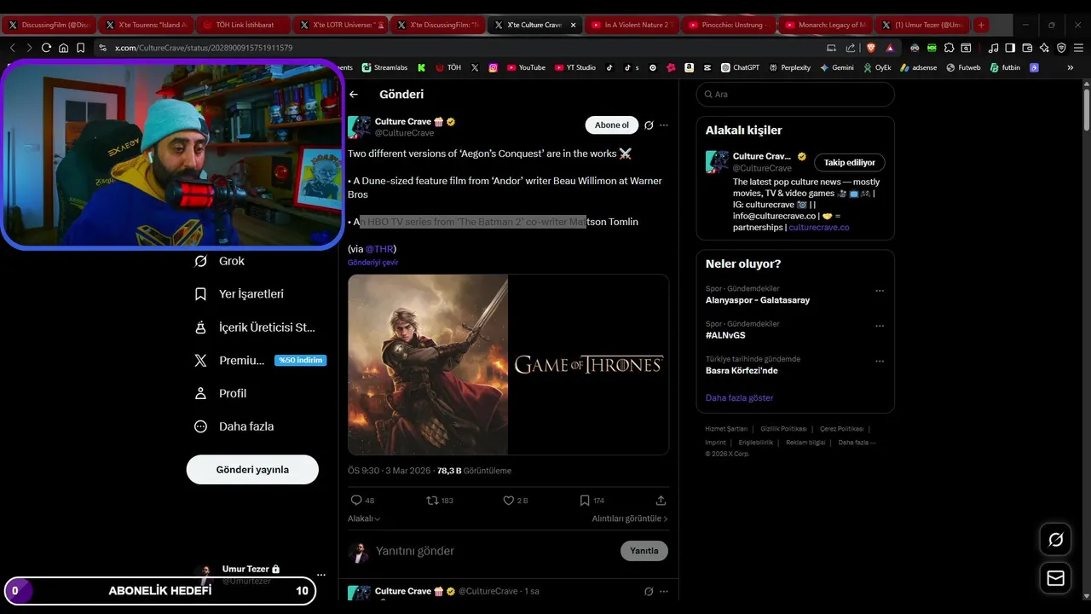Open Gizlilik Politikası footer link
1091x614 pixels.
[x=783, y=429]
